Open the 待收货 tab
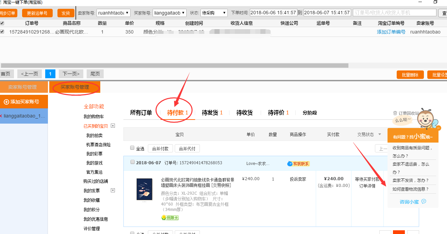The height and width of the screenshot is (234, 447). click(244, 113)
